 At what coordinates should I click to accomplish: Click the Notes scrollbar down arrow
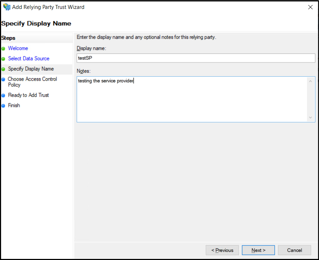click(x=310, y=117)
